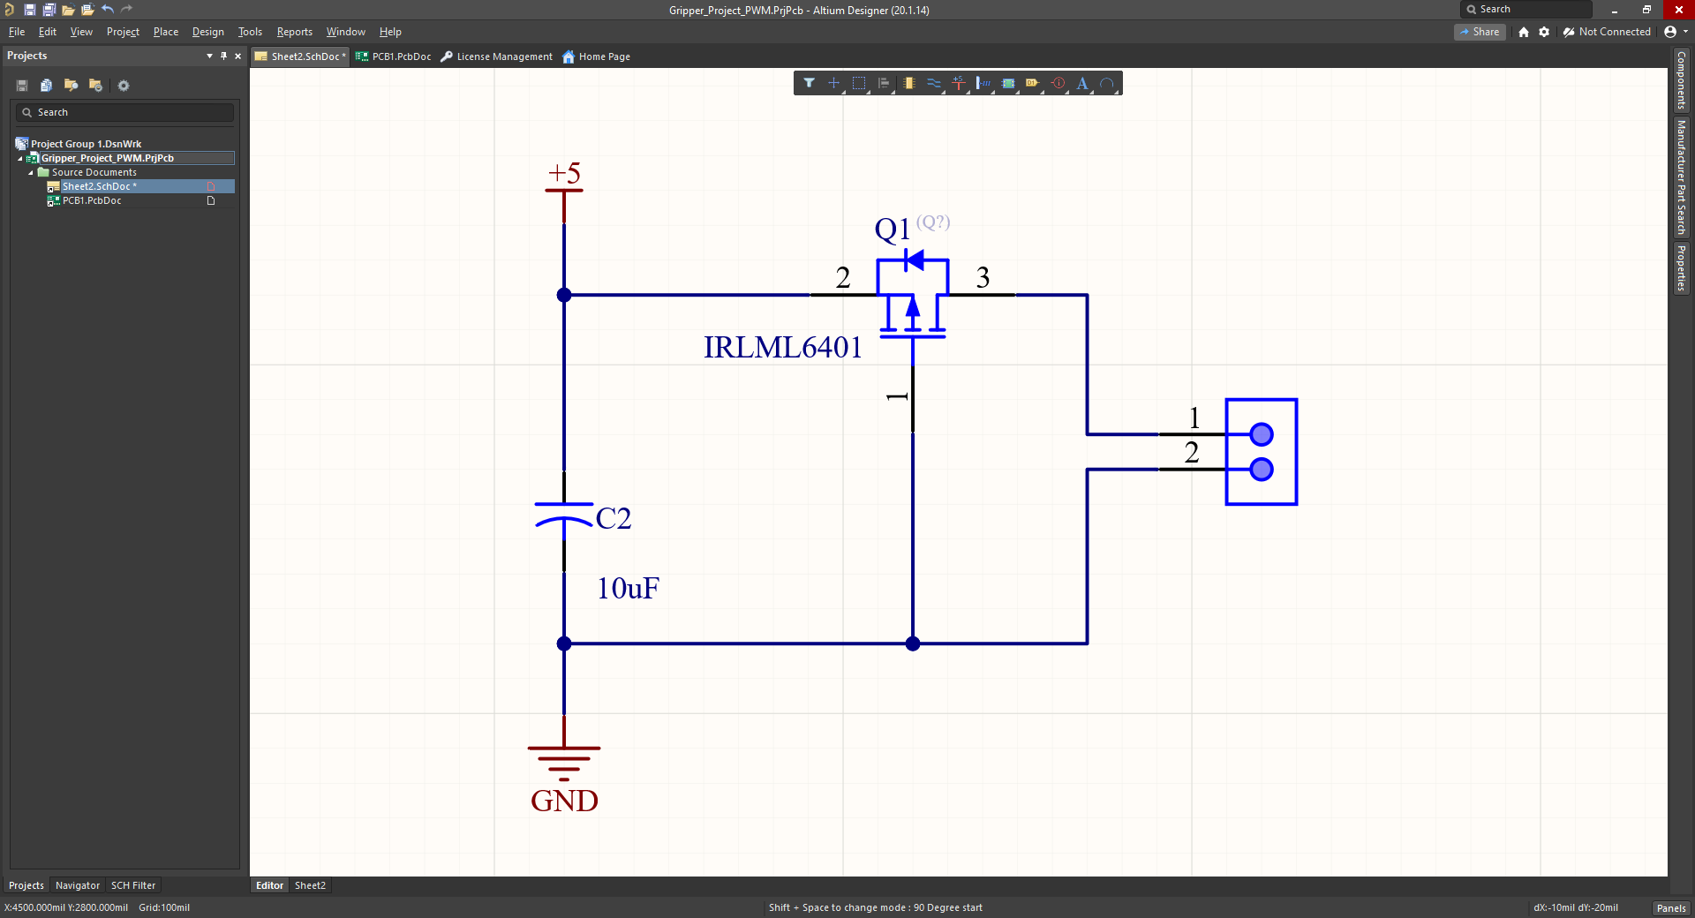This screenshot has height=918, width=1695.
Task: Open the Manufacturer Part Search side panel
Action: tap(1682, 177)
